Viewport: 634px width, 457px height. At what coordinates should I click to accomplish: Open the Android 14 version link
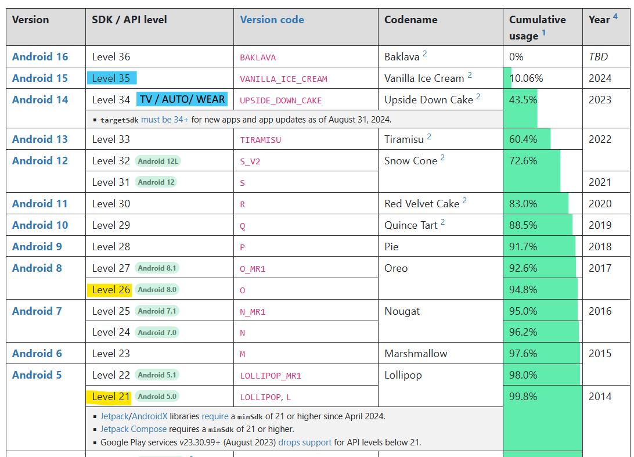click(40, 99)
